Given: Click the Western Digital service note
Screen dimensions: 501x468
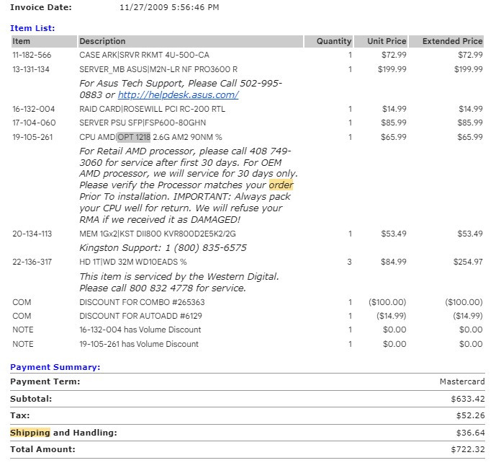Looking at the screenshot, I should point(179,283).
